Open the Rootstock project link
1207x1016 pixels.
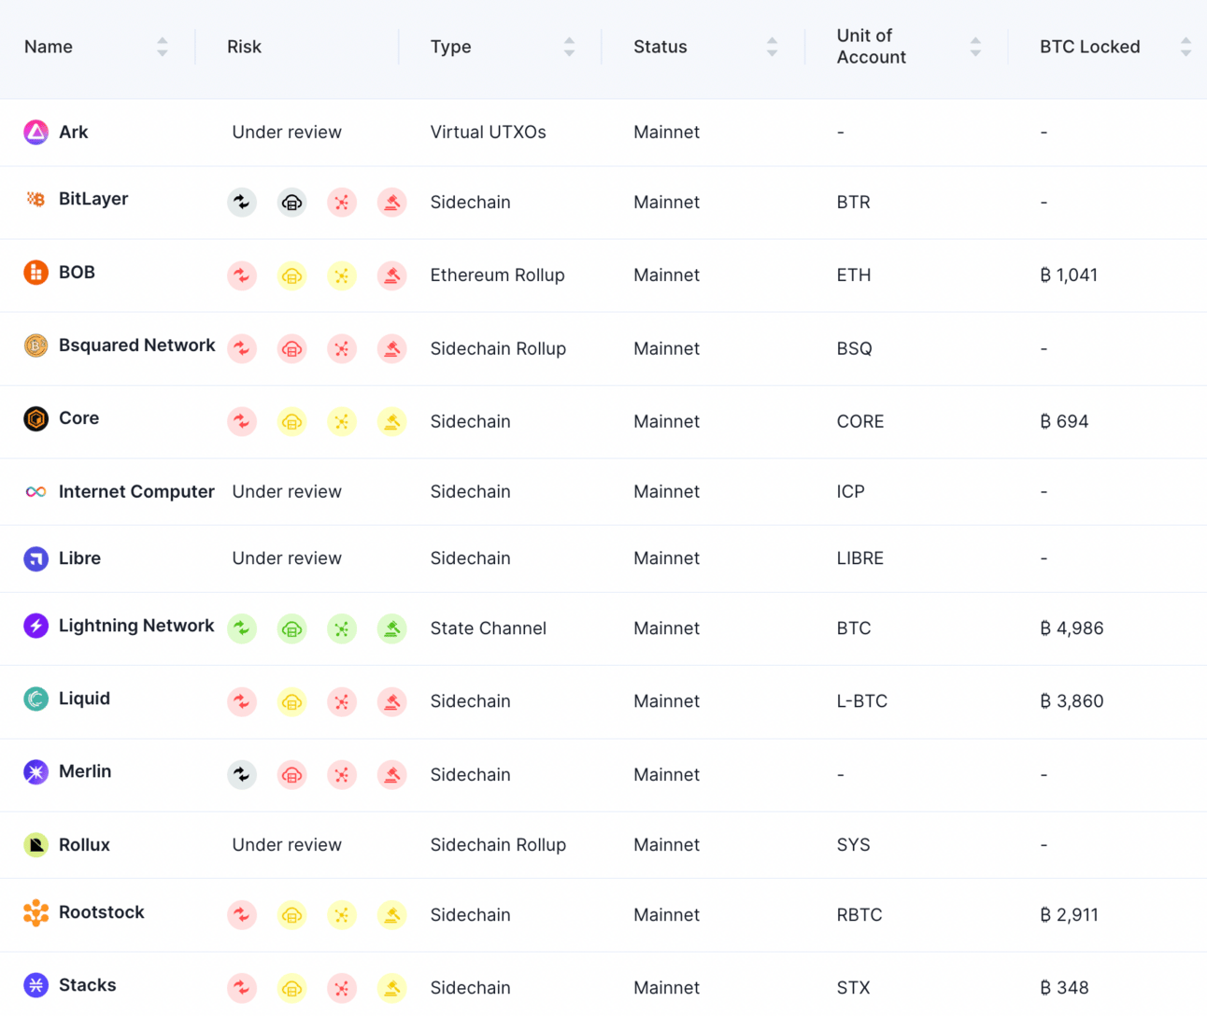(101, 912)
